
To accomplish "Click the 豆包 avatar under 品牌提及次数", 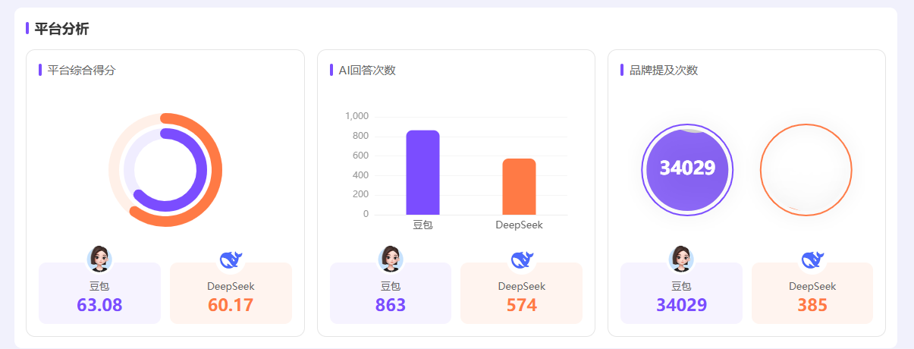I will [x=681, y=259].
